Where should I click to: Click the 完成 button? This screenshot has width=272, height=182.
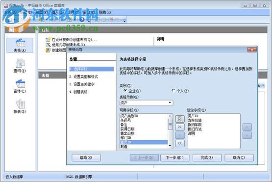pos(207,157)
